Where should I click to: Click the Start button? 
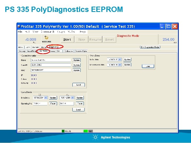coord(67,39)
